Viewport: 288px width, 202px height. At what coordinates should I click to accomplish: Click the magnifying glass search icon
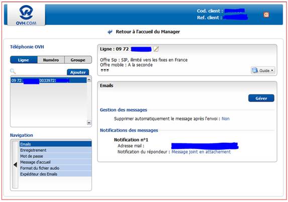(x=13, y=71)
